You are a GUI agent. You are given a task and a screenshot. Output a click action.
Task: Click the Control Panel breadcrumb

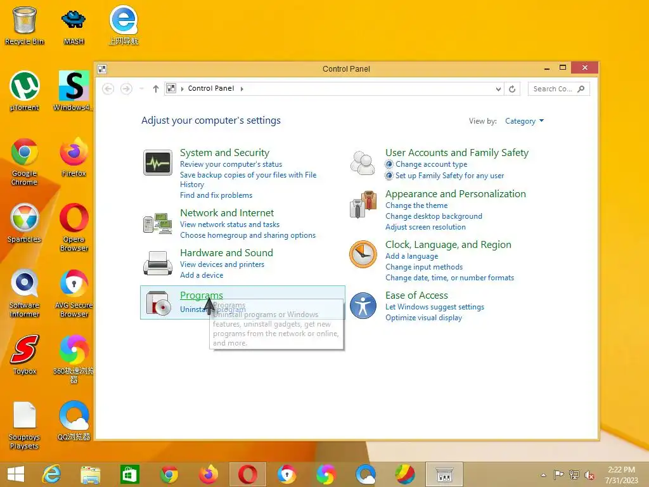(210, 88)
